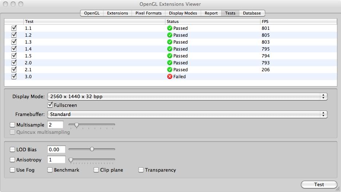Screen dimensions: 341x192
Task: Select the FPS value 805
Action: [266, 35]
